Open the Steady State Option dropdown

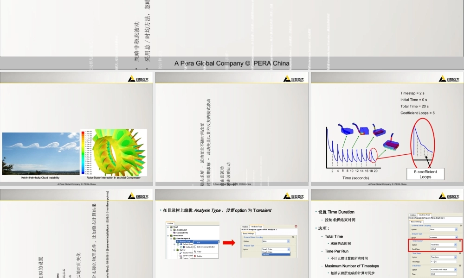point(276,249)
